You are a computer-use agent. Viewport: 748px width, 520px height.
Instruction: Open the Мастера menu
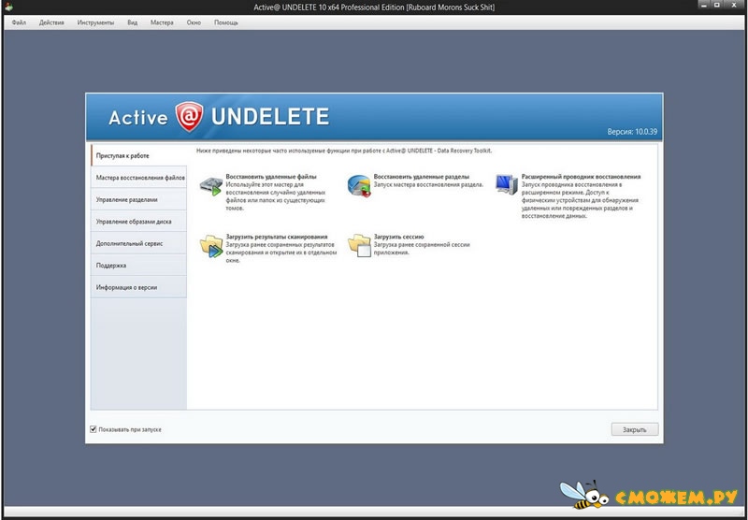click(162, 22)
